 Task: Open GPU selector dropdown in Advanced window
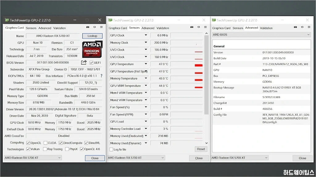click(x=239, y=158)
